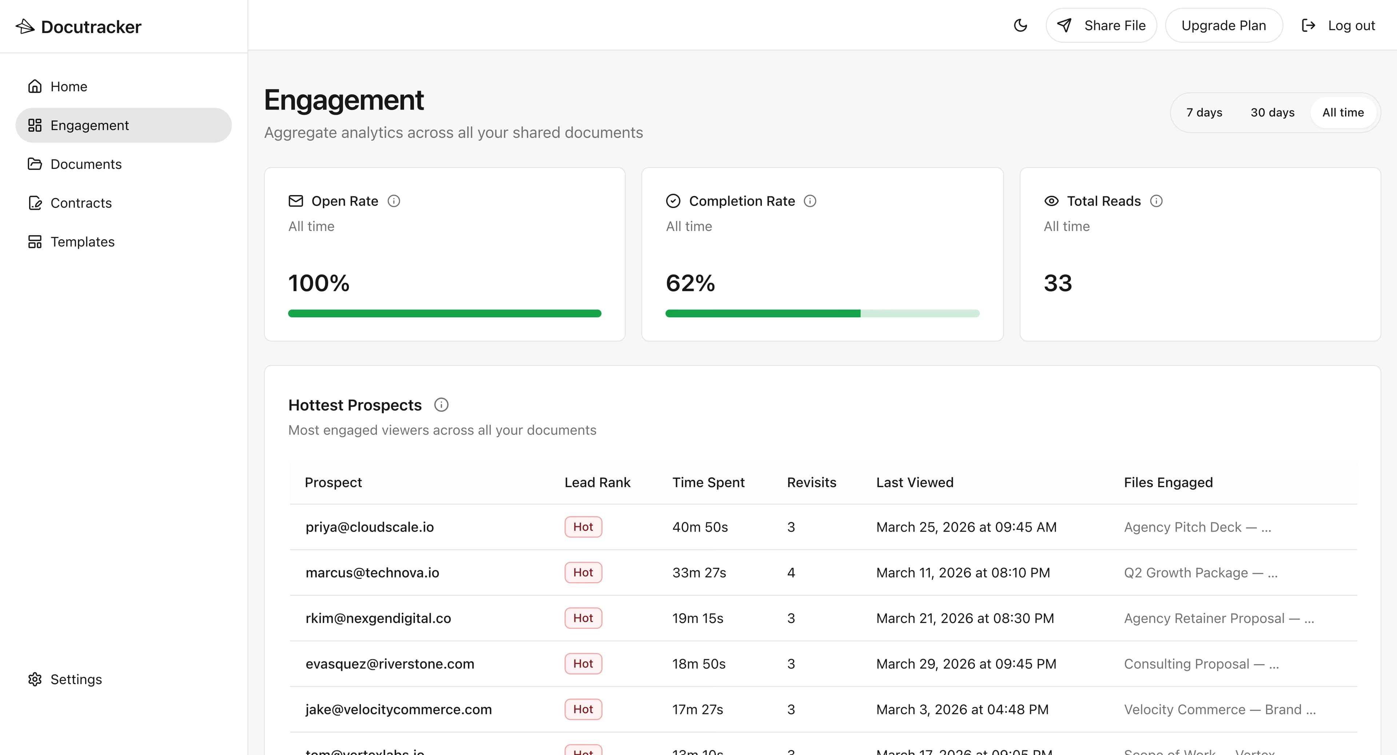
Task: Open the Documents page in sidebar
Action: 86,164
